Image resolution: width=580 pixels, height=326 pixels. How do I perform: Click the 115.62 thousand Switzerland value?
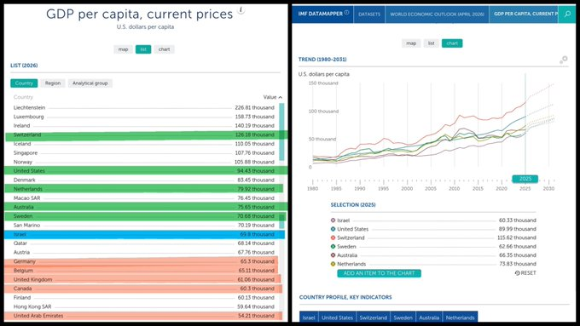tap(517, 237)
